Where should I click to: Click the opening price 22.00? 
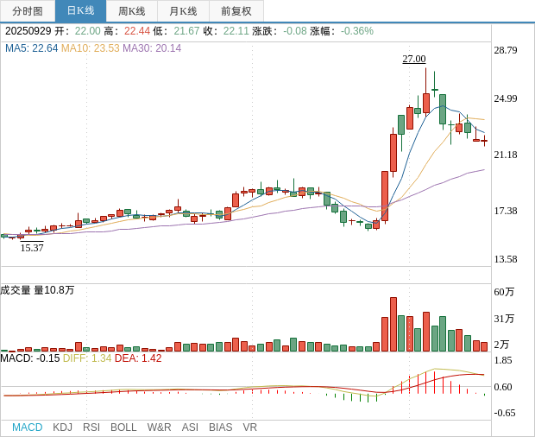tap(88, 31)
